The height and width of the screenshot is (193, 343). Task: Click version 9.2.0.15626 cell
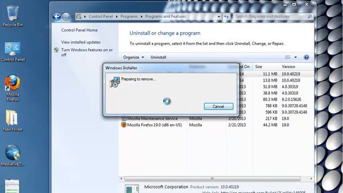point(292,100)
